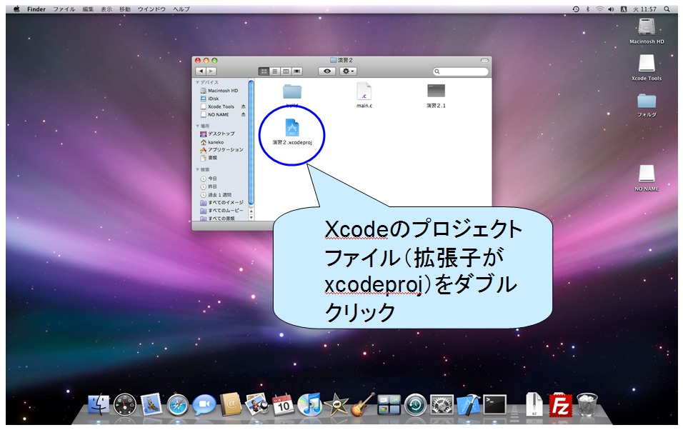The width and height of the screenshot is (683, 430).
Task: Open the build folder icon
Action: pyautogui.click(x=291, y=91)
